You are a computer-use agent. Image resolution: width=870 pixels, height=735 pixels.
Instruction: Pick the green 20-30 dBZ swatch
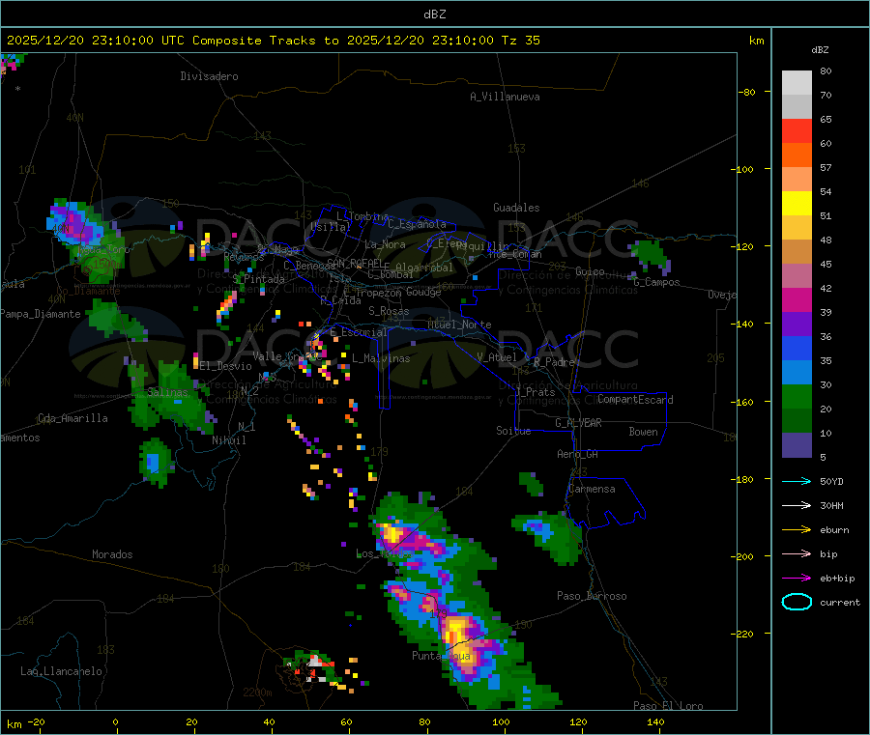click(x=797, y=397)
